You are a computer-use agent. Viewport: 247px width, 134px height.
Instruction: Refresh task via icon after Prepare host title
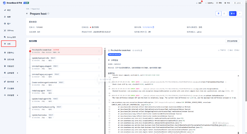(48, 14)
